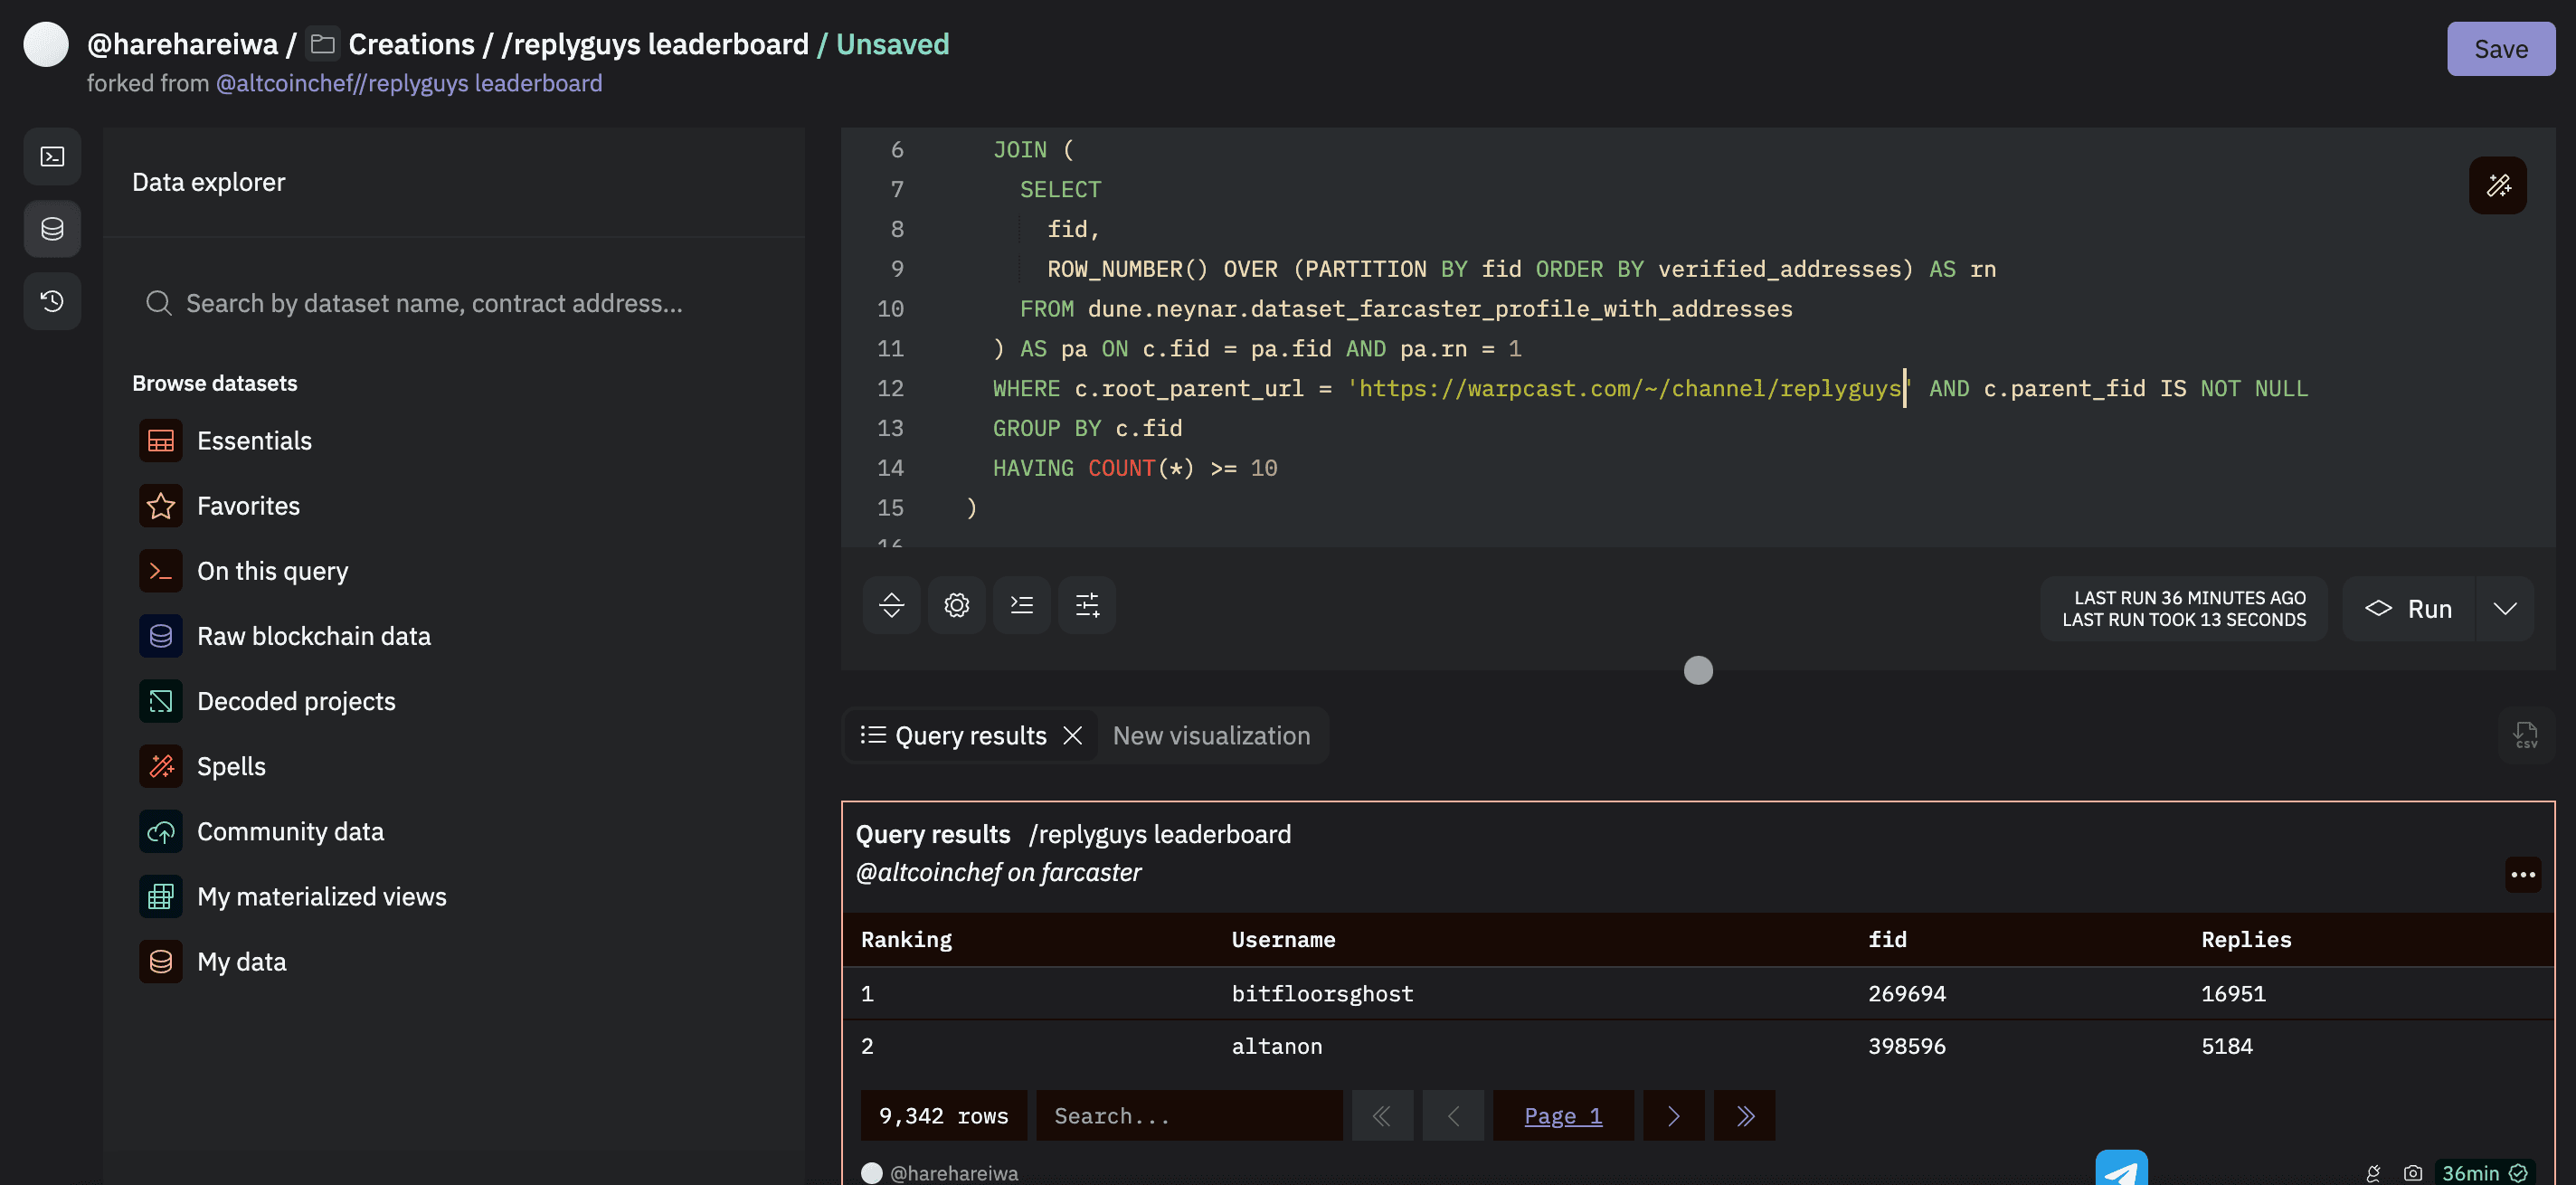Click the 9,342 rows count
The width and height of the screenshot is (2576, 1185).
(x=943, y=1116)
